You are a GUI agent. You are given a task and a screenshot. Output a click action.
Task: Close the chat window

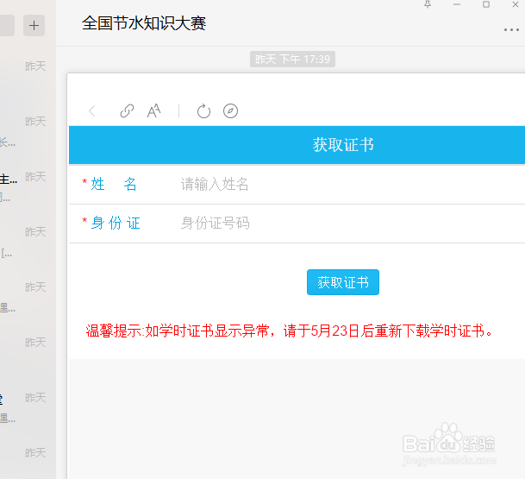coord(516,4)
